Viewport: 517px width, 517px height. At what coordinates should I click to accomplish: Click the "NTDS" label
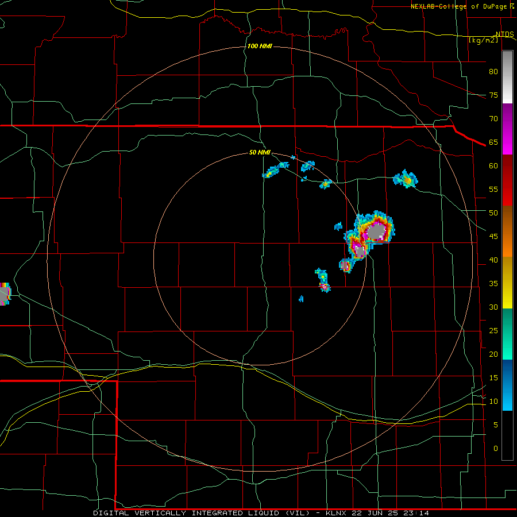(x=505, y=34)
